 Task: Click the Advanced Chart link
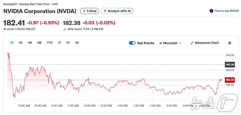point(207,43)
